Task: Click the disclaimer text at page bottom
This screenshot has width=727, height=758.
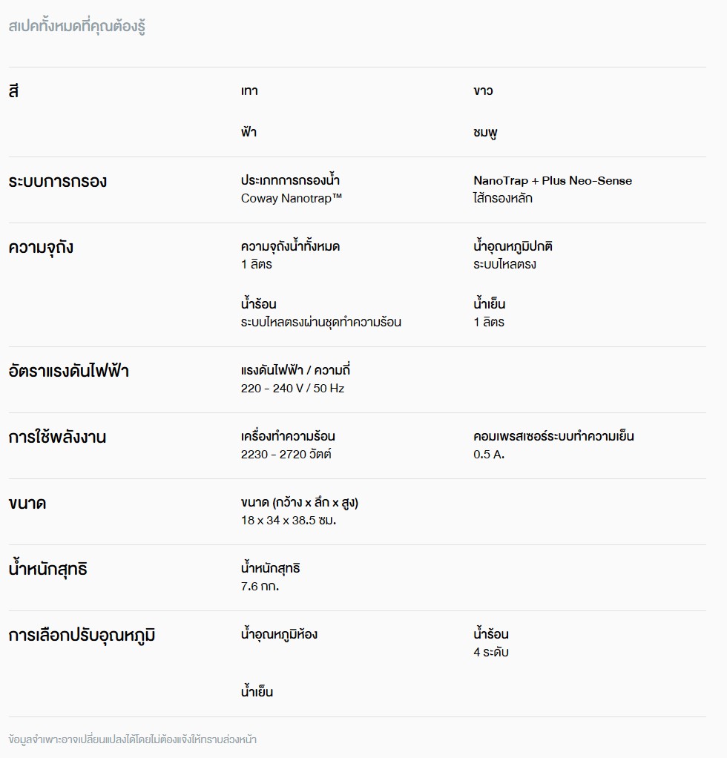Action: [x=133, y=739]
